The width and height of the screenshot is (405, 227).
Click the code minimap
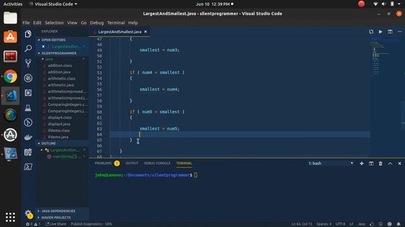coord(386,57)
